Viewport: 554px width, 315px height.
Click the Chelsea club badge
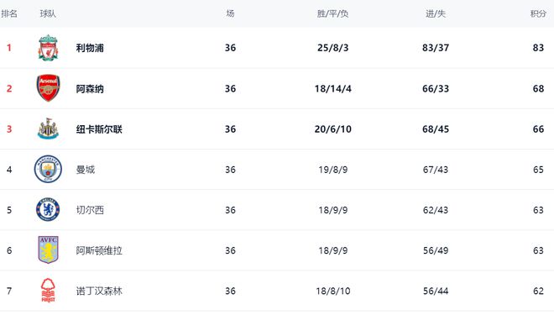(48, 210)
